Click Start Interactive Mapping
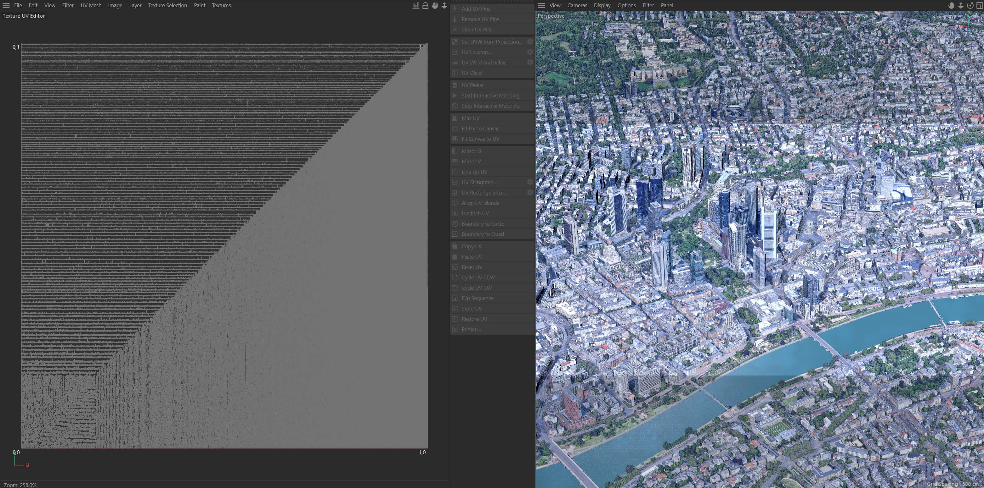Viewport: 984px width, 488px height. 492,95
